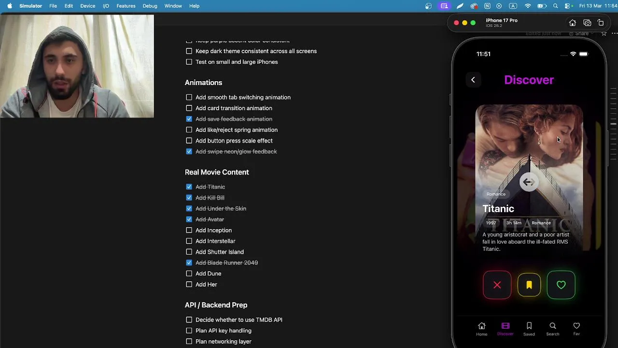This screenshot has width=618, height=348.
Task: Open the Home tab in the app
Action: click(x=481, y=329)
